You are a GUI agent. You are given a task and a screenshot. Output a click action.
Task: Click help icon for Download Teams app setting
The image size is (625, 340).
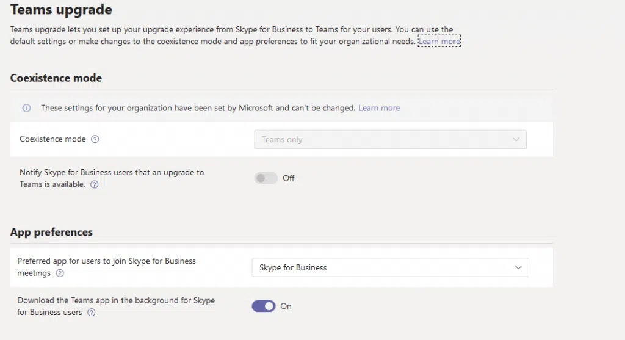pyautogui.click(x=91, y=313)
